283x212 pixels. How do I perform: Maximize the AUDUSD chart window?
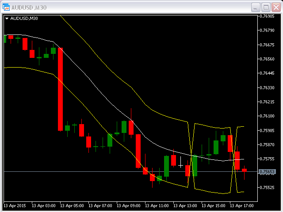pos(266,8)
